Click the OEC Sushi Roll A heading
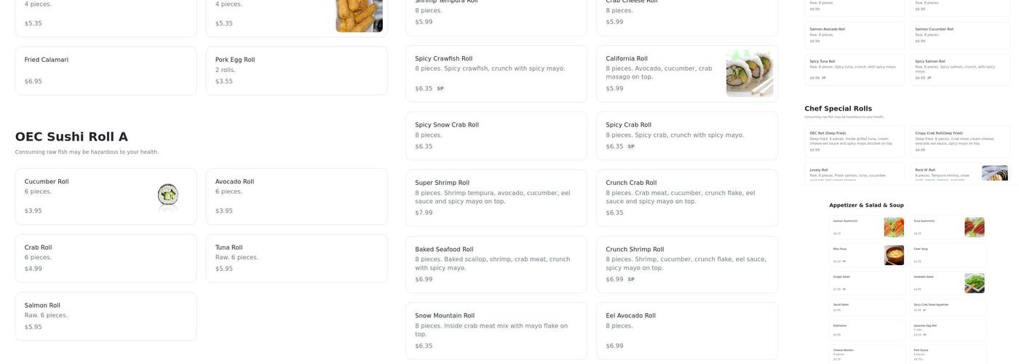 (71, 137)
